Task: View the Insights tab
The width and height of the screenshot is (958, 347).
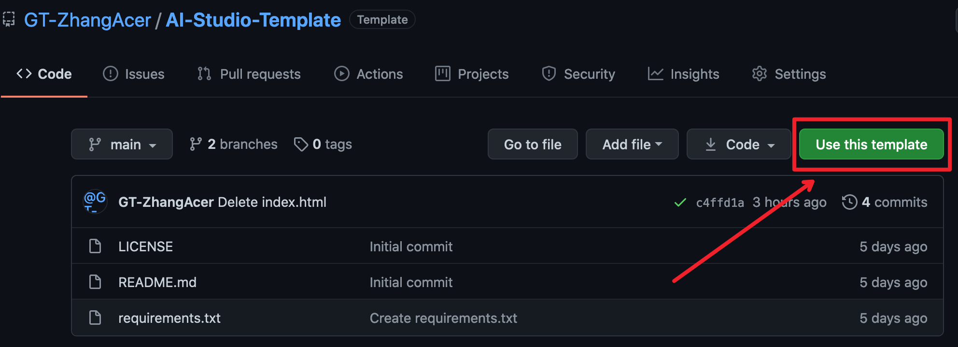Action: pyautogui.click(x=683, y=74)
